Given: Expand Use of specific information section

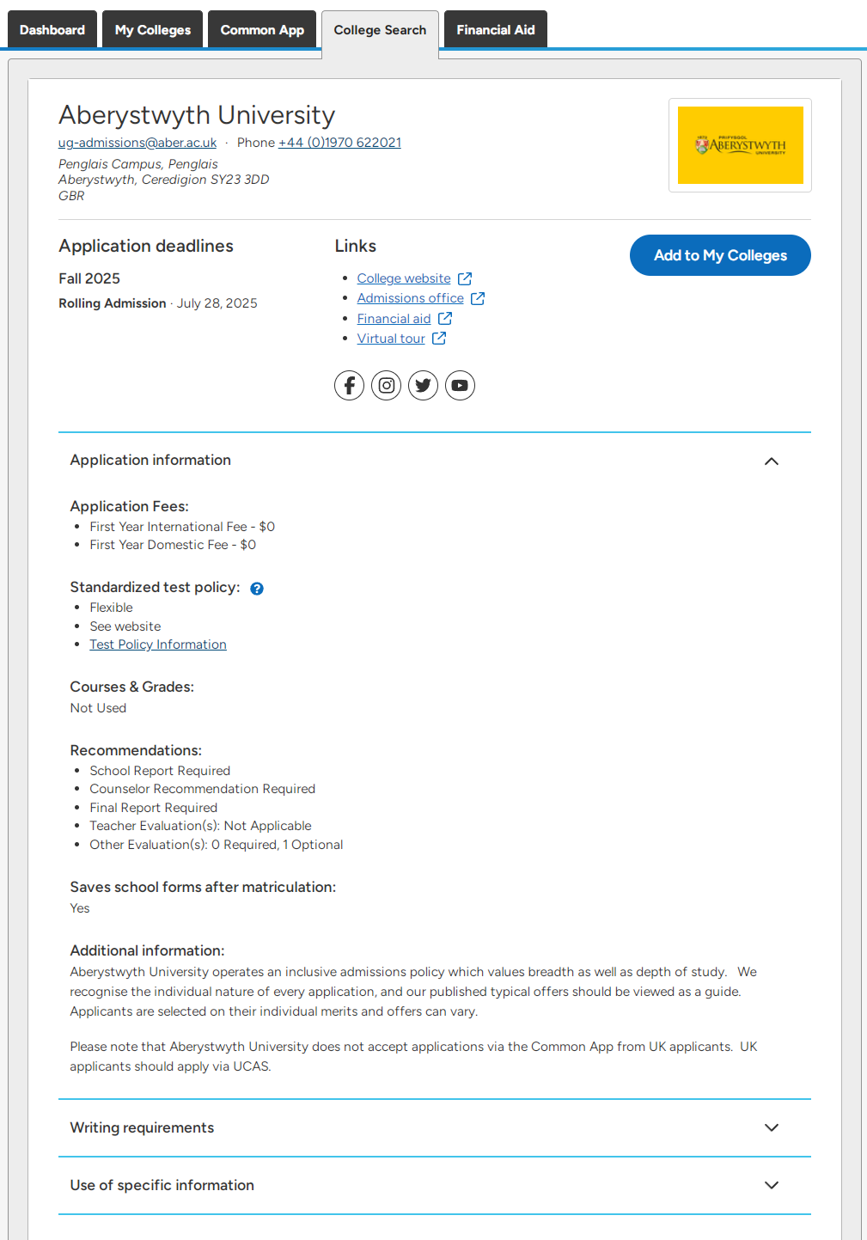Looking at the screenshot, I should click(435, 1185).
